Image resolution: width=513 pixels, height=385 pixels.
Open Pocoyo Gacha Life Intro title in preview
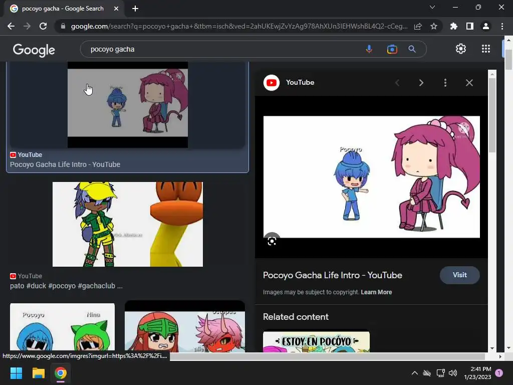(333, 275)
